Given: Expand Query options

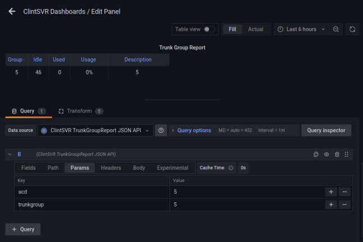Looking at the screenshot, I should tap(191, 131).
